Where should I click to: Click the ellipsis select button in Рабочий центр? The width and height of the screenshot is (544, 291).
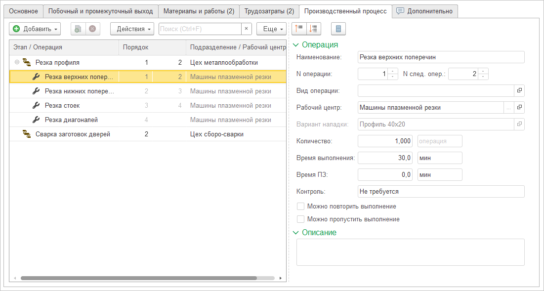click(x=508, y=107)
